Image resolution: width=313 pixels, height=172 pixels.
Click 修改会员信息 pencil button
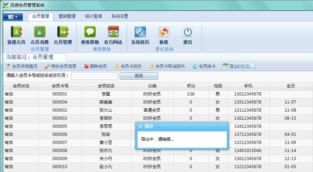tap(60, 66)
